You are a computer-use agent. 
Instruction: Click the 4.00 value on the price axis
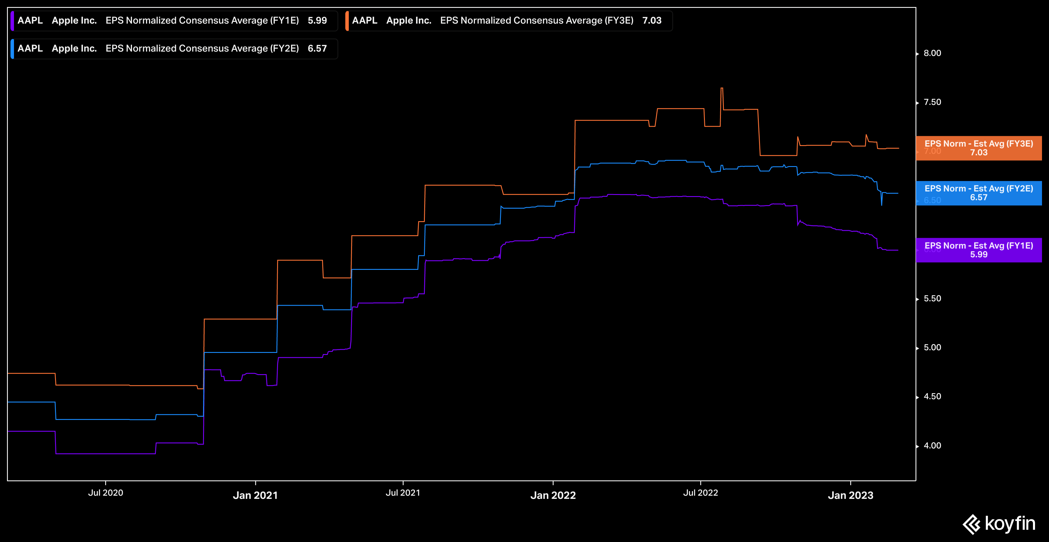point(932,446)
